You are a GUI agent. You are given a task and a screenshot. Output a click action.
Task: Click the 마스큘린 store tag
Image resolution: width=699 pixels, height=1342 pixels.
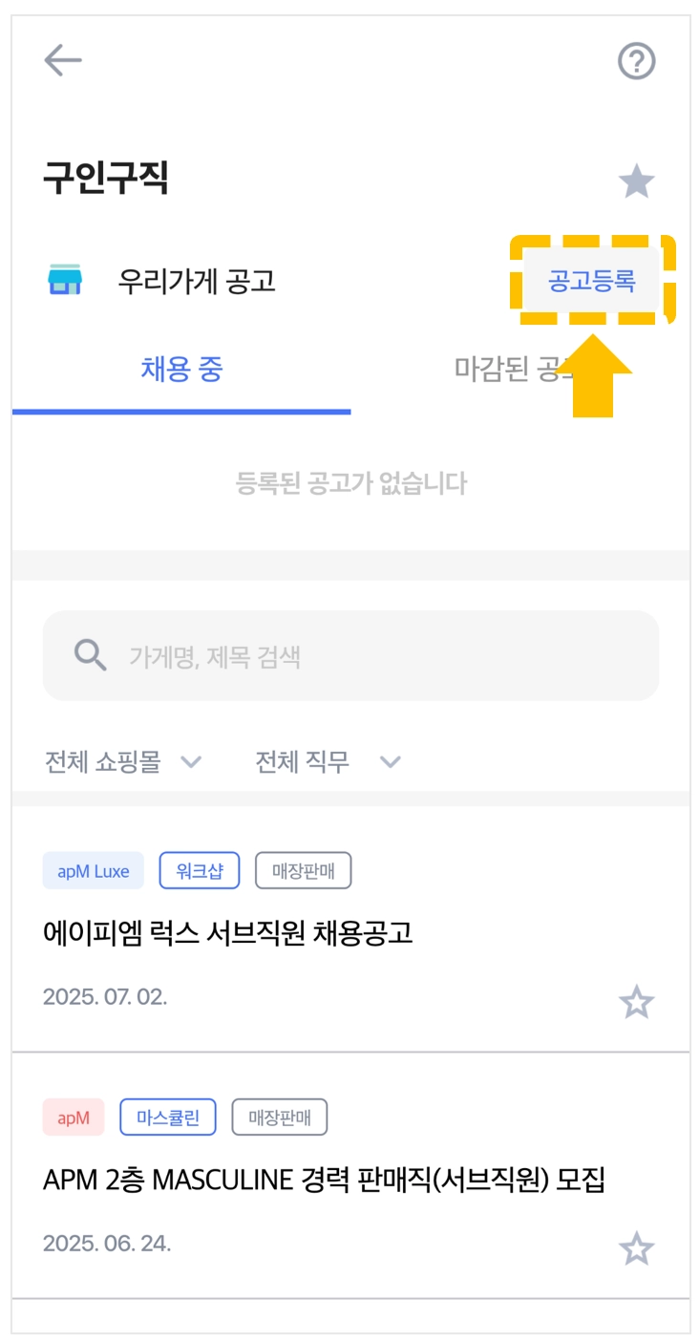(168, 1118)
